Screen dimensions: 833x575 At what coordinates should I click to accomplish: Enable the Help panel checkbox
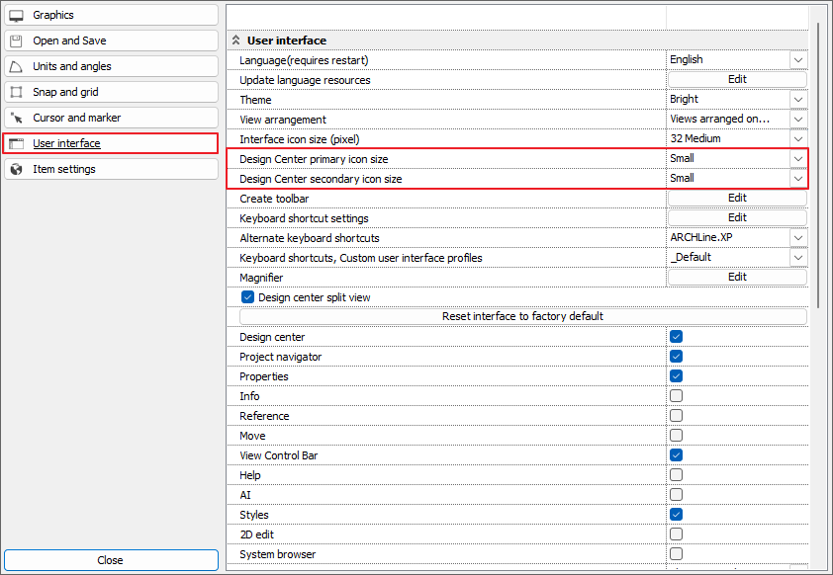click(676, 475)
